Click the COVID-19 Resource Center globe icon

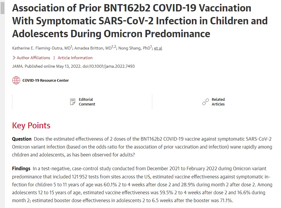point(16,80)
